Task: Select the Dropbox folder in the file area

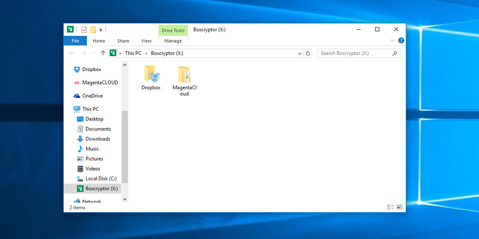Action: (151, 77)
